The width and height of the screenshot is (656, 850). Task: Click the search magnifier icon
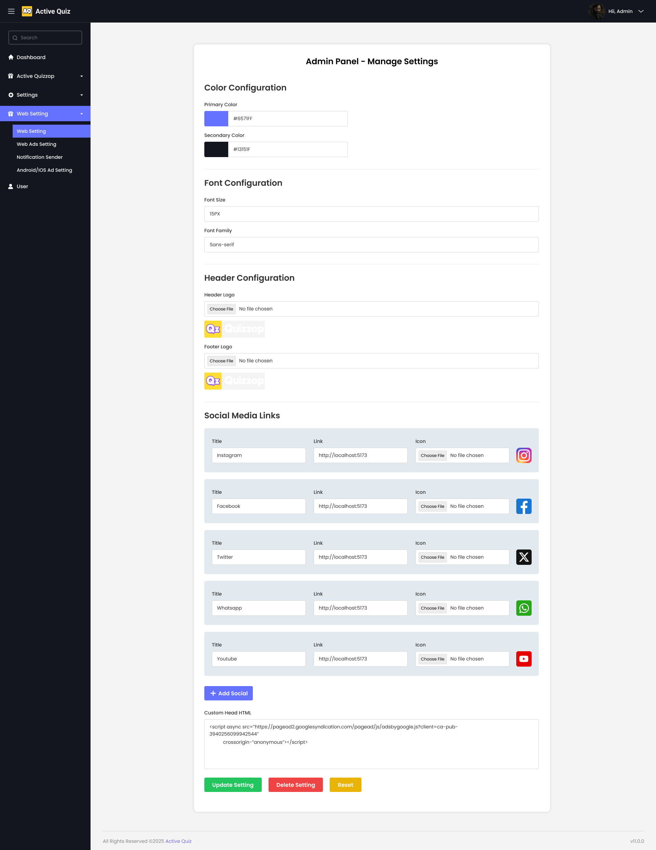click(x=15, y=38)
